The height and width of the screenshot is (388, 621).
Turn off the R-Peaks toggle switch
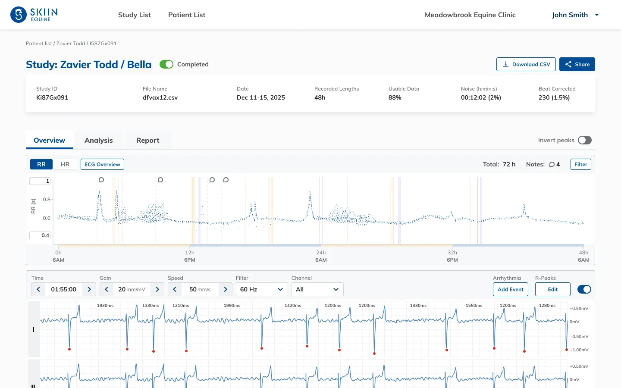tap(584, 289)
